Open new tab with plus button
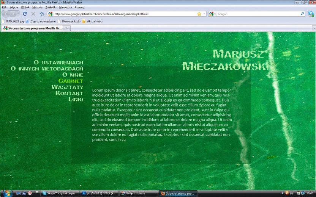 [67, 28]
